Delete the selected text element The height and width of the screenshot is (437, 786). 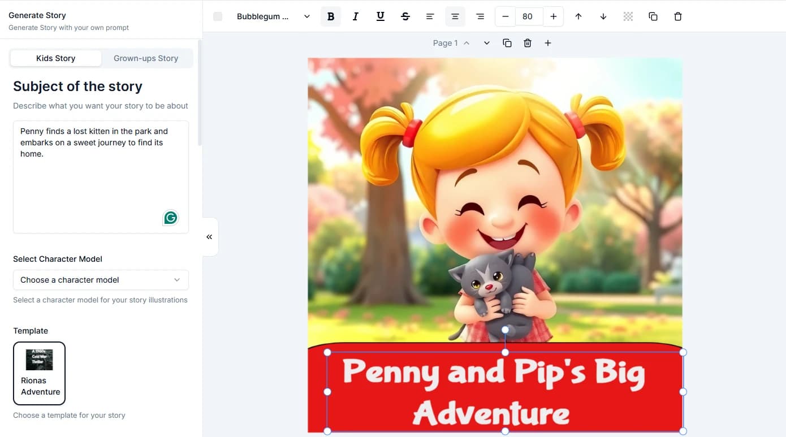[677, 16]
